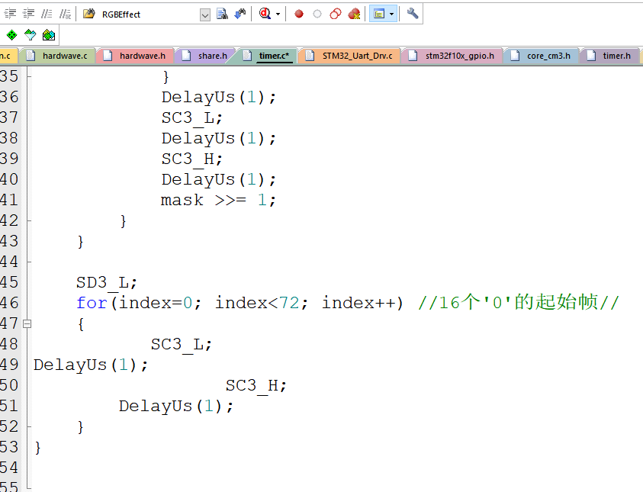Click 'DelayUs(1);' on line 51
The width and height of the screenshot is (643, 492).
point(176,407)
